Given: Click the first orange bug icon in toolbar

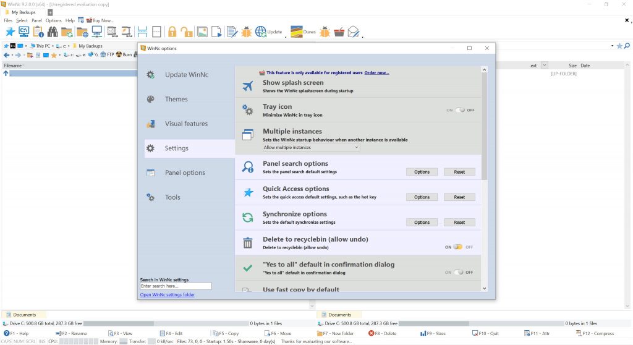Looking at the screenshot, I should coord(246,32).
